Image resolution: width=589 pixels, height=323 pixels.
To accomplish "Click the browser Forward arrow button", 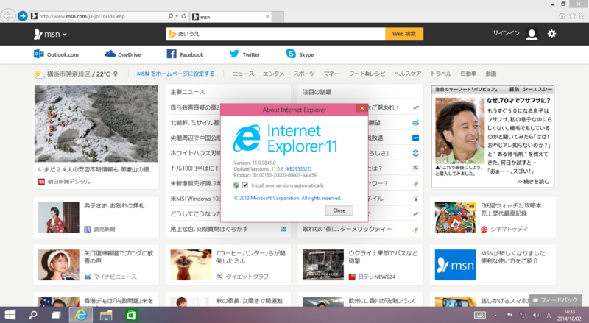I will point(23,16).
